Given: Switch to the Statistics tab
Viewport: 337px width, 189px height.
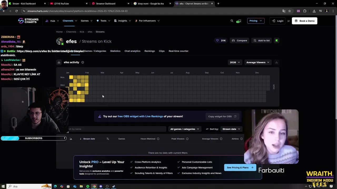Looking at the screenshot, I should (115, 51).
